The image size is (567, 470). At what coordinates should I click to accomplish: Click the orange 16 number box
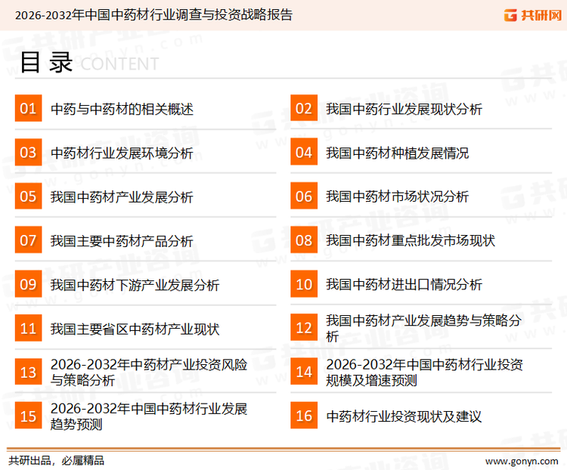304,416
